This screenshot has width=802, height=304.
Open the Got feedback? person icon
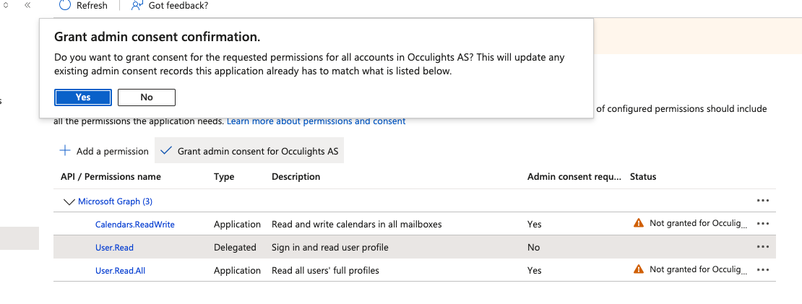click(137, 5)
